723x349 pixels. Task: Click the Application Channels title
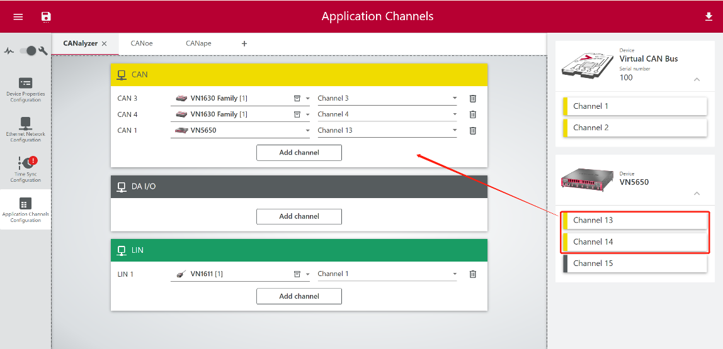[377, 16]
